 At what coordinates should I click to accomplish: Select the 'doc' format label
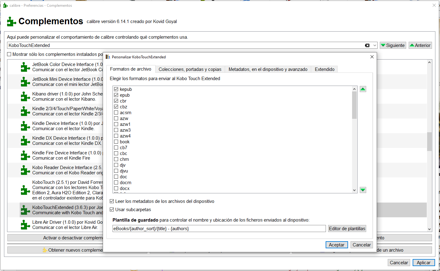(123, 177)
